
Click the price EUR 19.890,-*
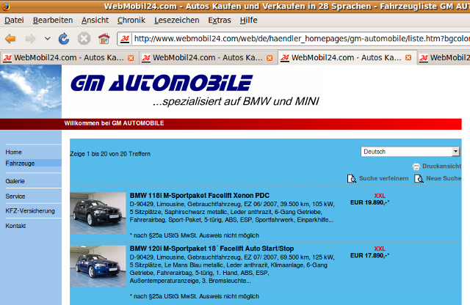click(369, 202)
